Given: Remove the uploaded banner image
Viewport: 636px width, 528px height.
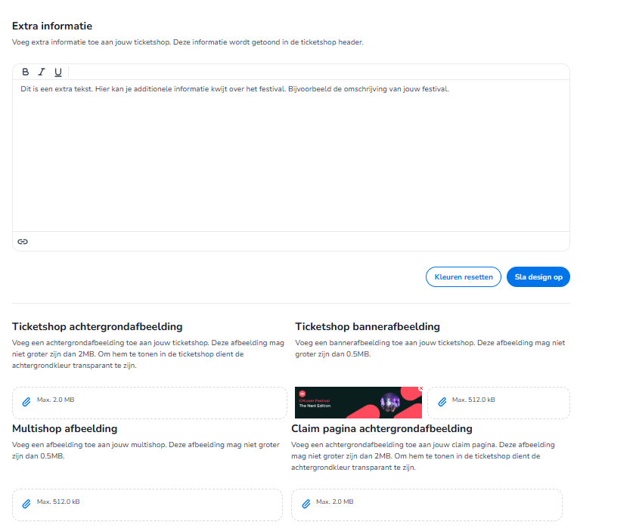Looking at the screenshot, I should click(x=420, y=388).
